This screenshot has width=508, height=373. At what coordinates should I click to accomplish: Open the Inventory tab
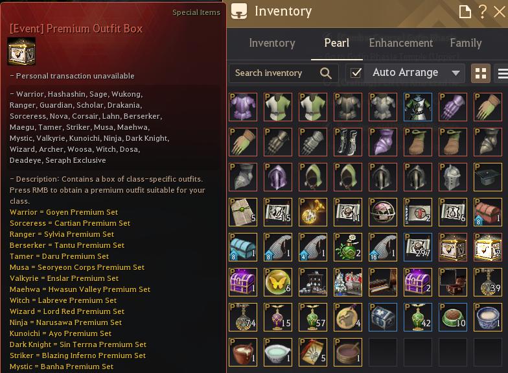pos(272,43)
